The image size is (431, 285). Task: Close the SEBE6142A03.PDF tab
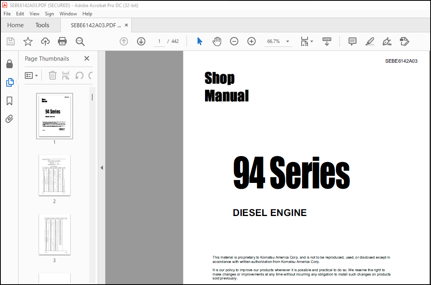(126, 25)
